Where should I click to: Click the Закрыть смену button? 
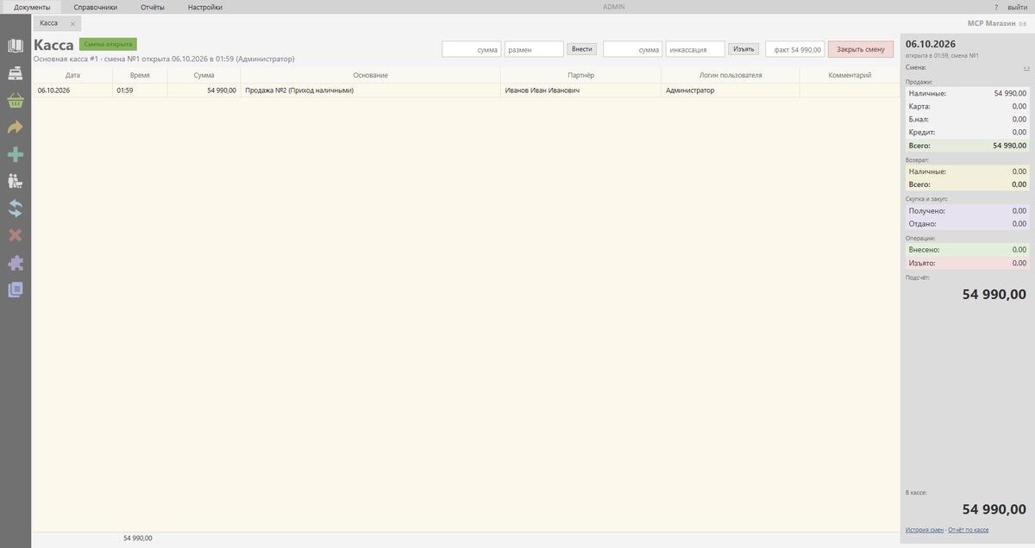[x=861, y=49]
